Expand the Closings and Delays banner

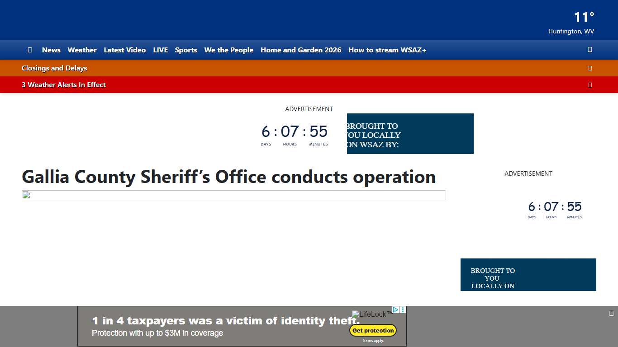click(x=590, y=68)
